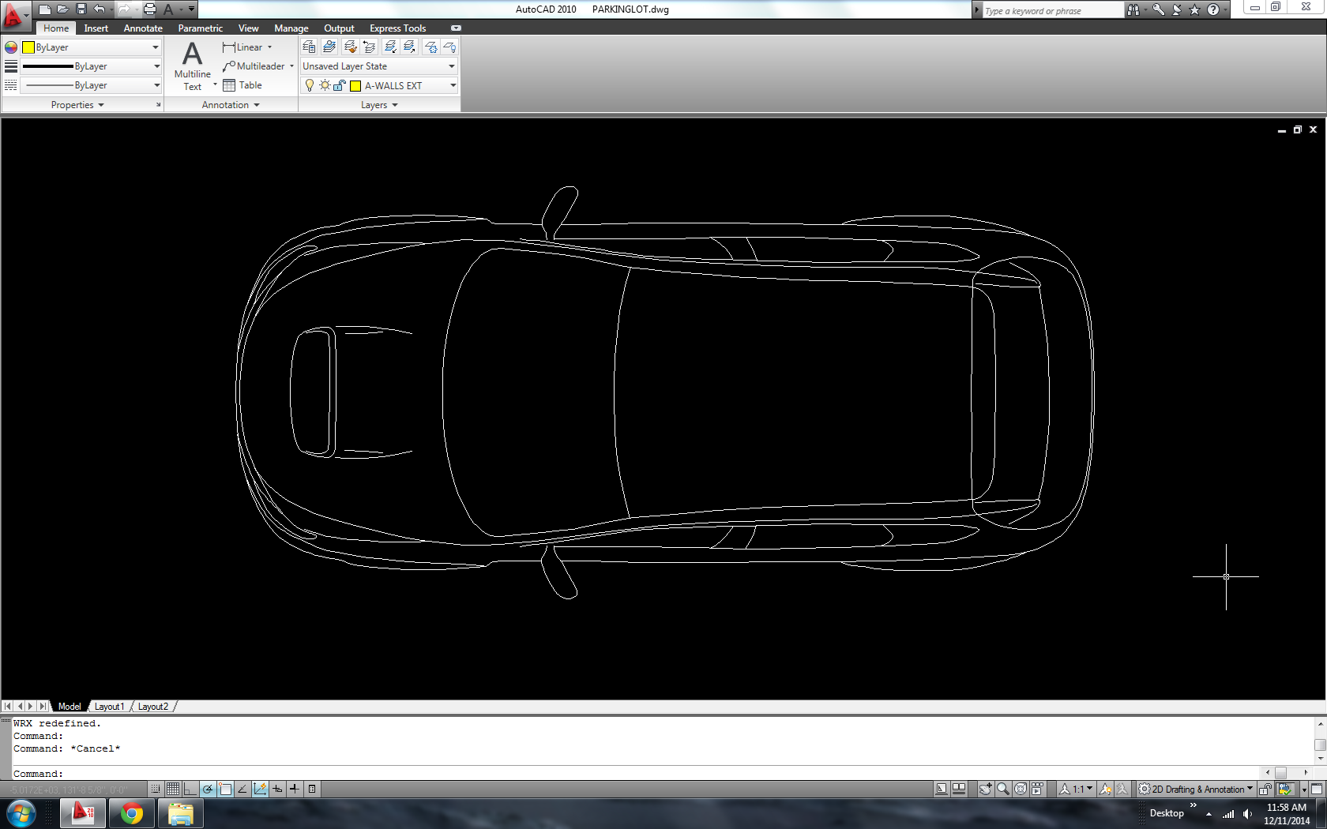
Task: Open the ByLayer linetype dropdown
Action: 91,85
